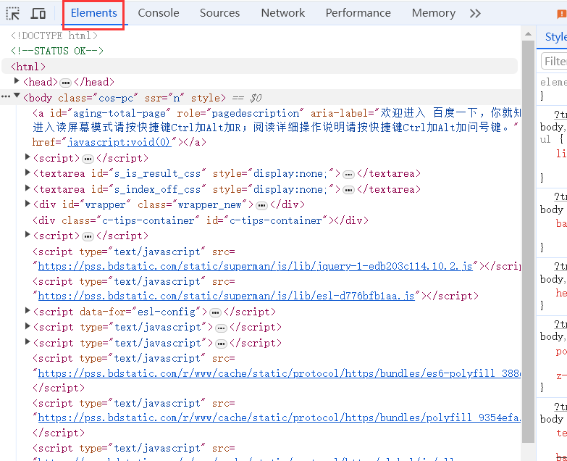The width and height of the screenshot is (567, 461).
Task: Click ellipsis in script after c-tips-container
Action: point(88,236)
